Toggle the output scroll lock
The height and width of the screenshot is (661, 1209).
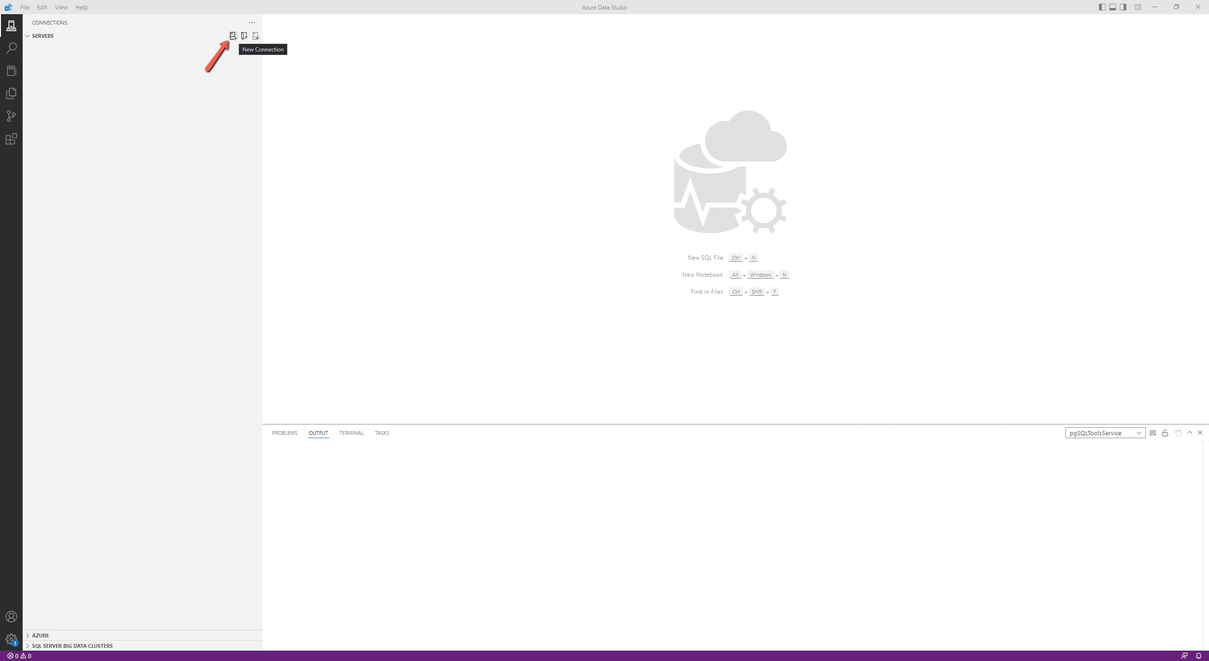pos(1165,433)
